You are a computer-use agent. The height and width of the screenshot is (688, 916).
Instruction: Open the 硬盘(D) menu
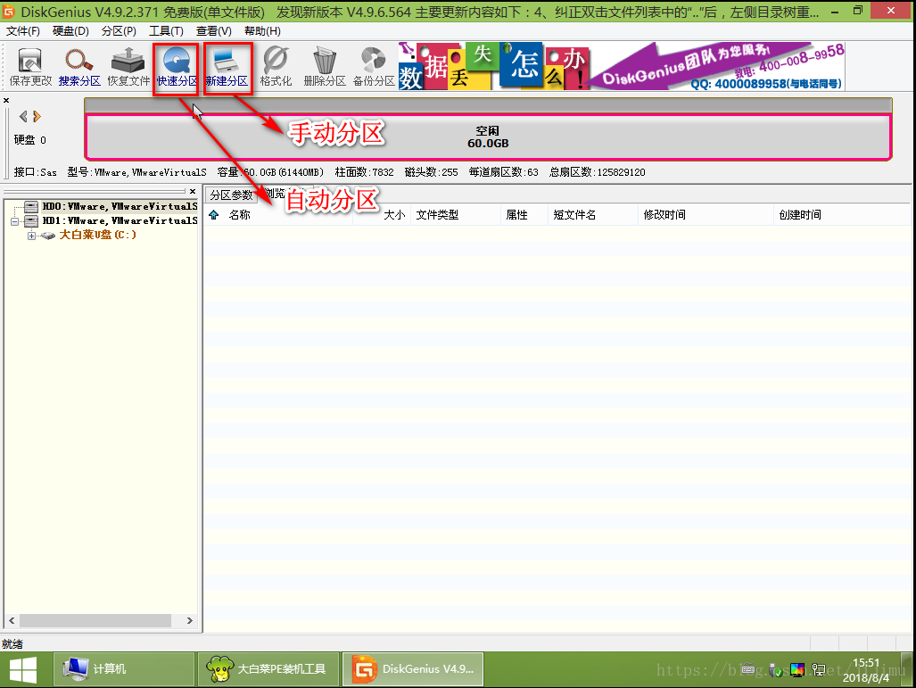click(70, 31)
